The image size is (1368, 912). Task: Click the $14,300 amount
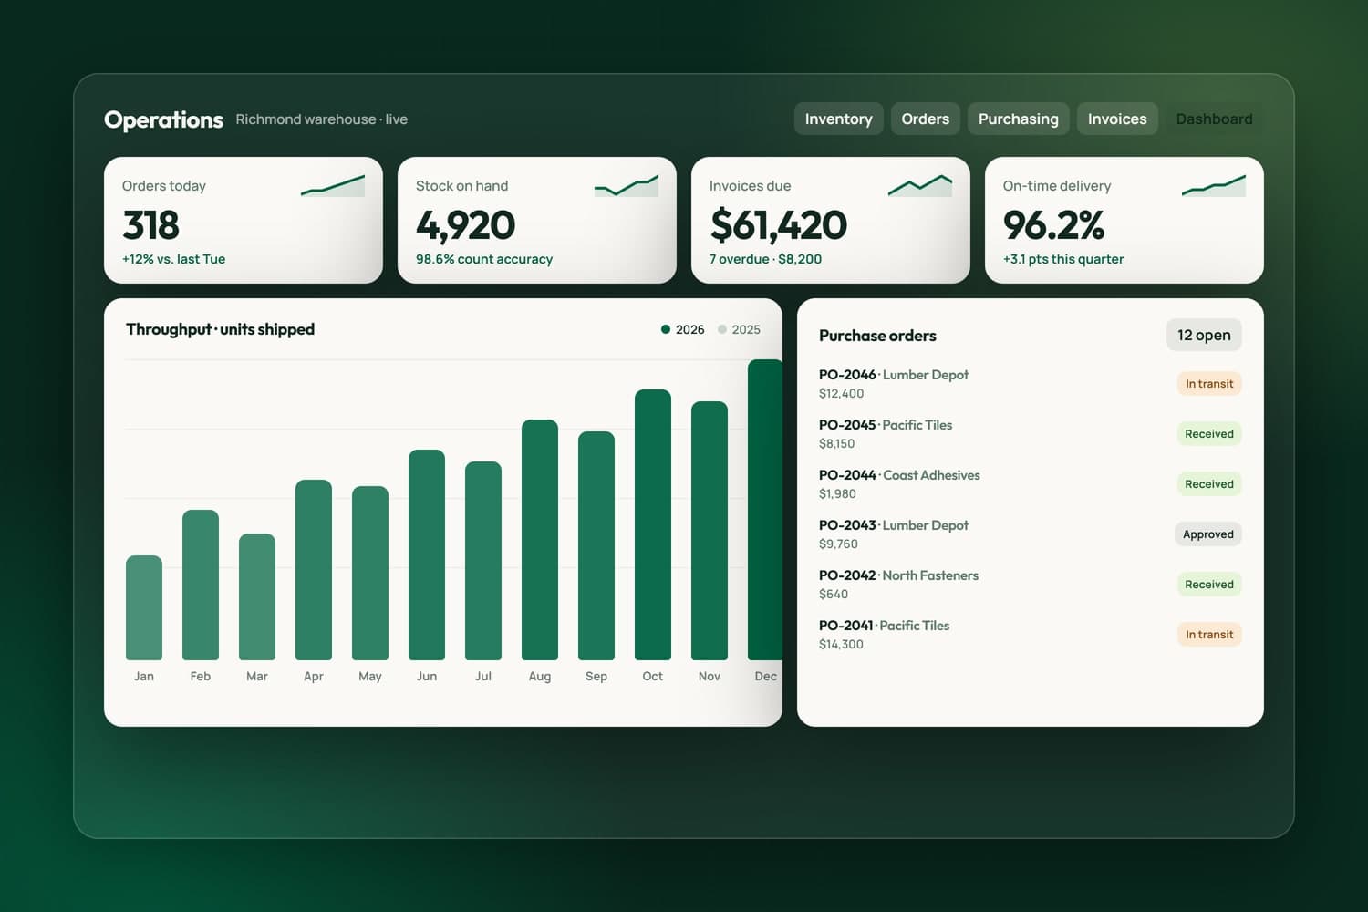pyautogui.click(x=841, y=645)
